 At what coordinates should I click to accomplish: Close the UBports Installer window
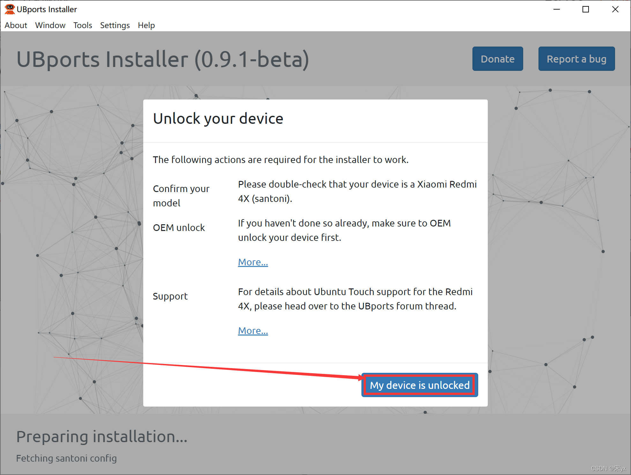(x=615, y=9)
